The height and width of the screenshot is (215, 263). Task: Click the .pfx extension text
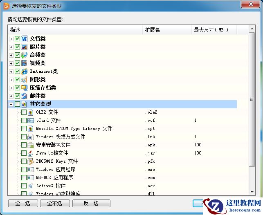coord(150,161)
